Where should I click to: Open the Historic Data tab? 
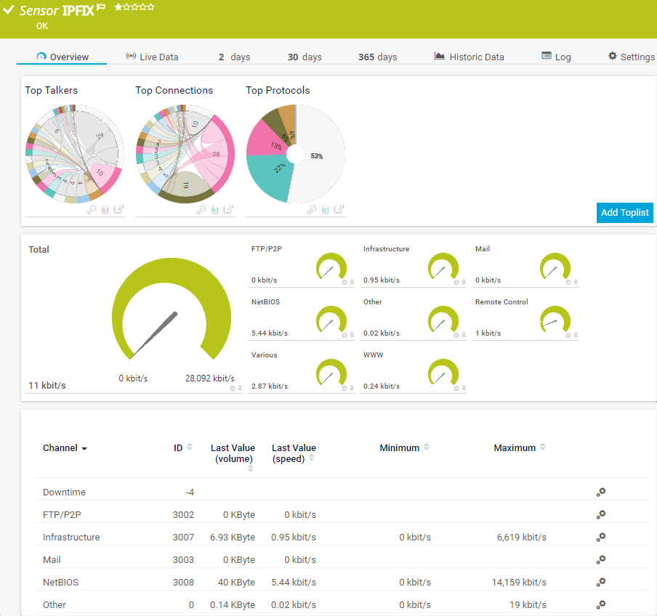pos(469,57)
